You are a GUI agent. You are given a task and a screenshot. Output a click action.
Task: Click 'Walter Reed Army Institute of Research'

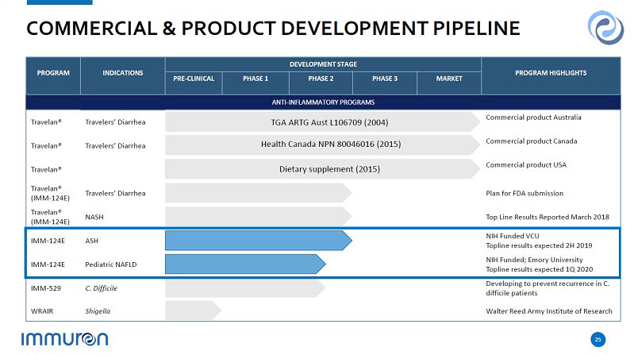[x=548, y=311]
